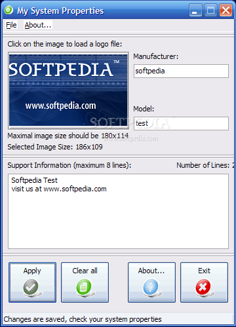The height and width of the screenshot is (327, 236).
Task: Open the About... menu item
Action: (x=38, y=25)
